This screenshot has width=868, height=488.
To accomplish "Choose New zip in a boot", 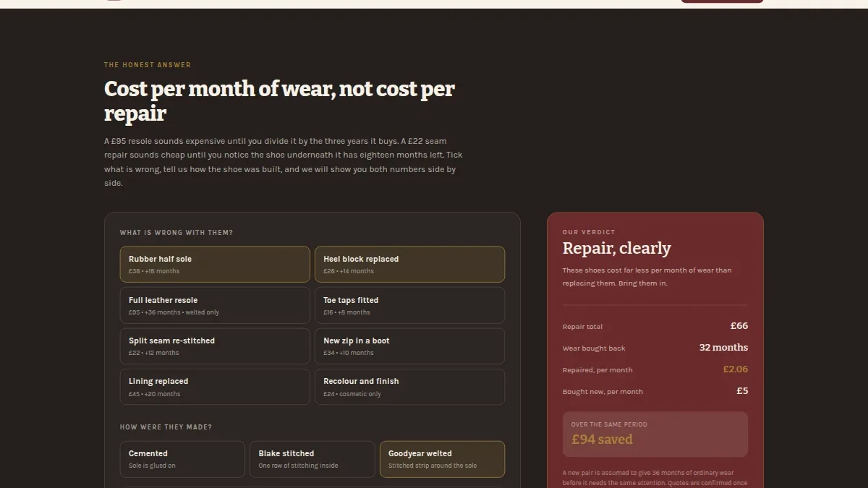I will click(x=409, y=346).
